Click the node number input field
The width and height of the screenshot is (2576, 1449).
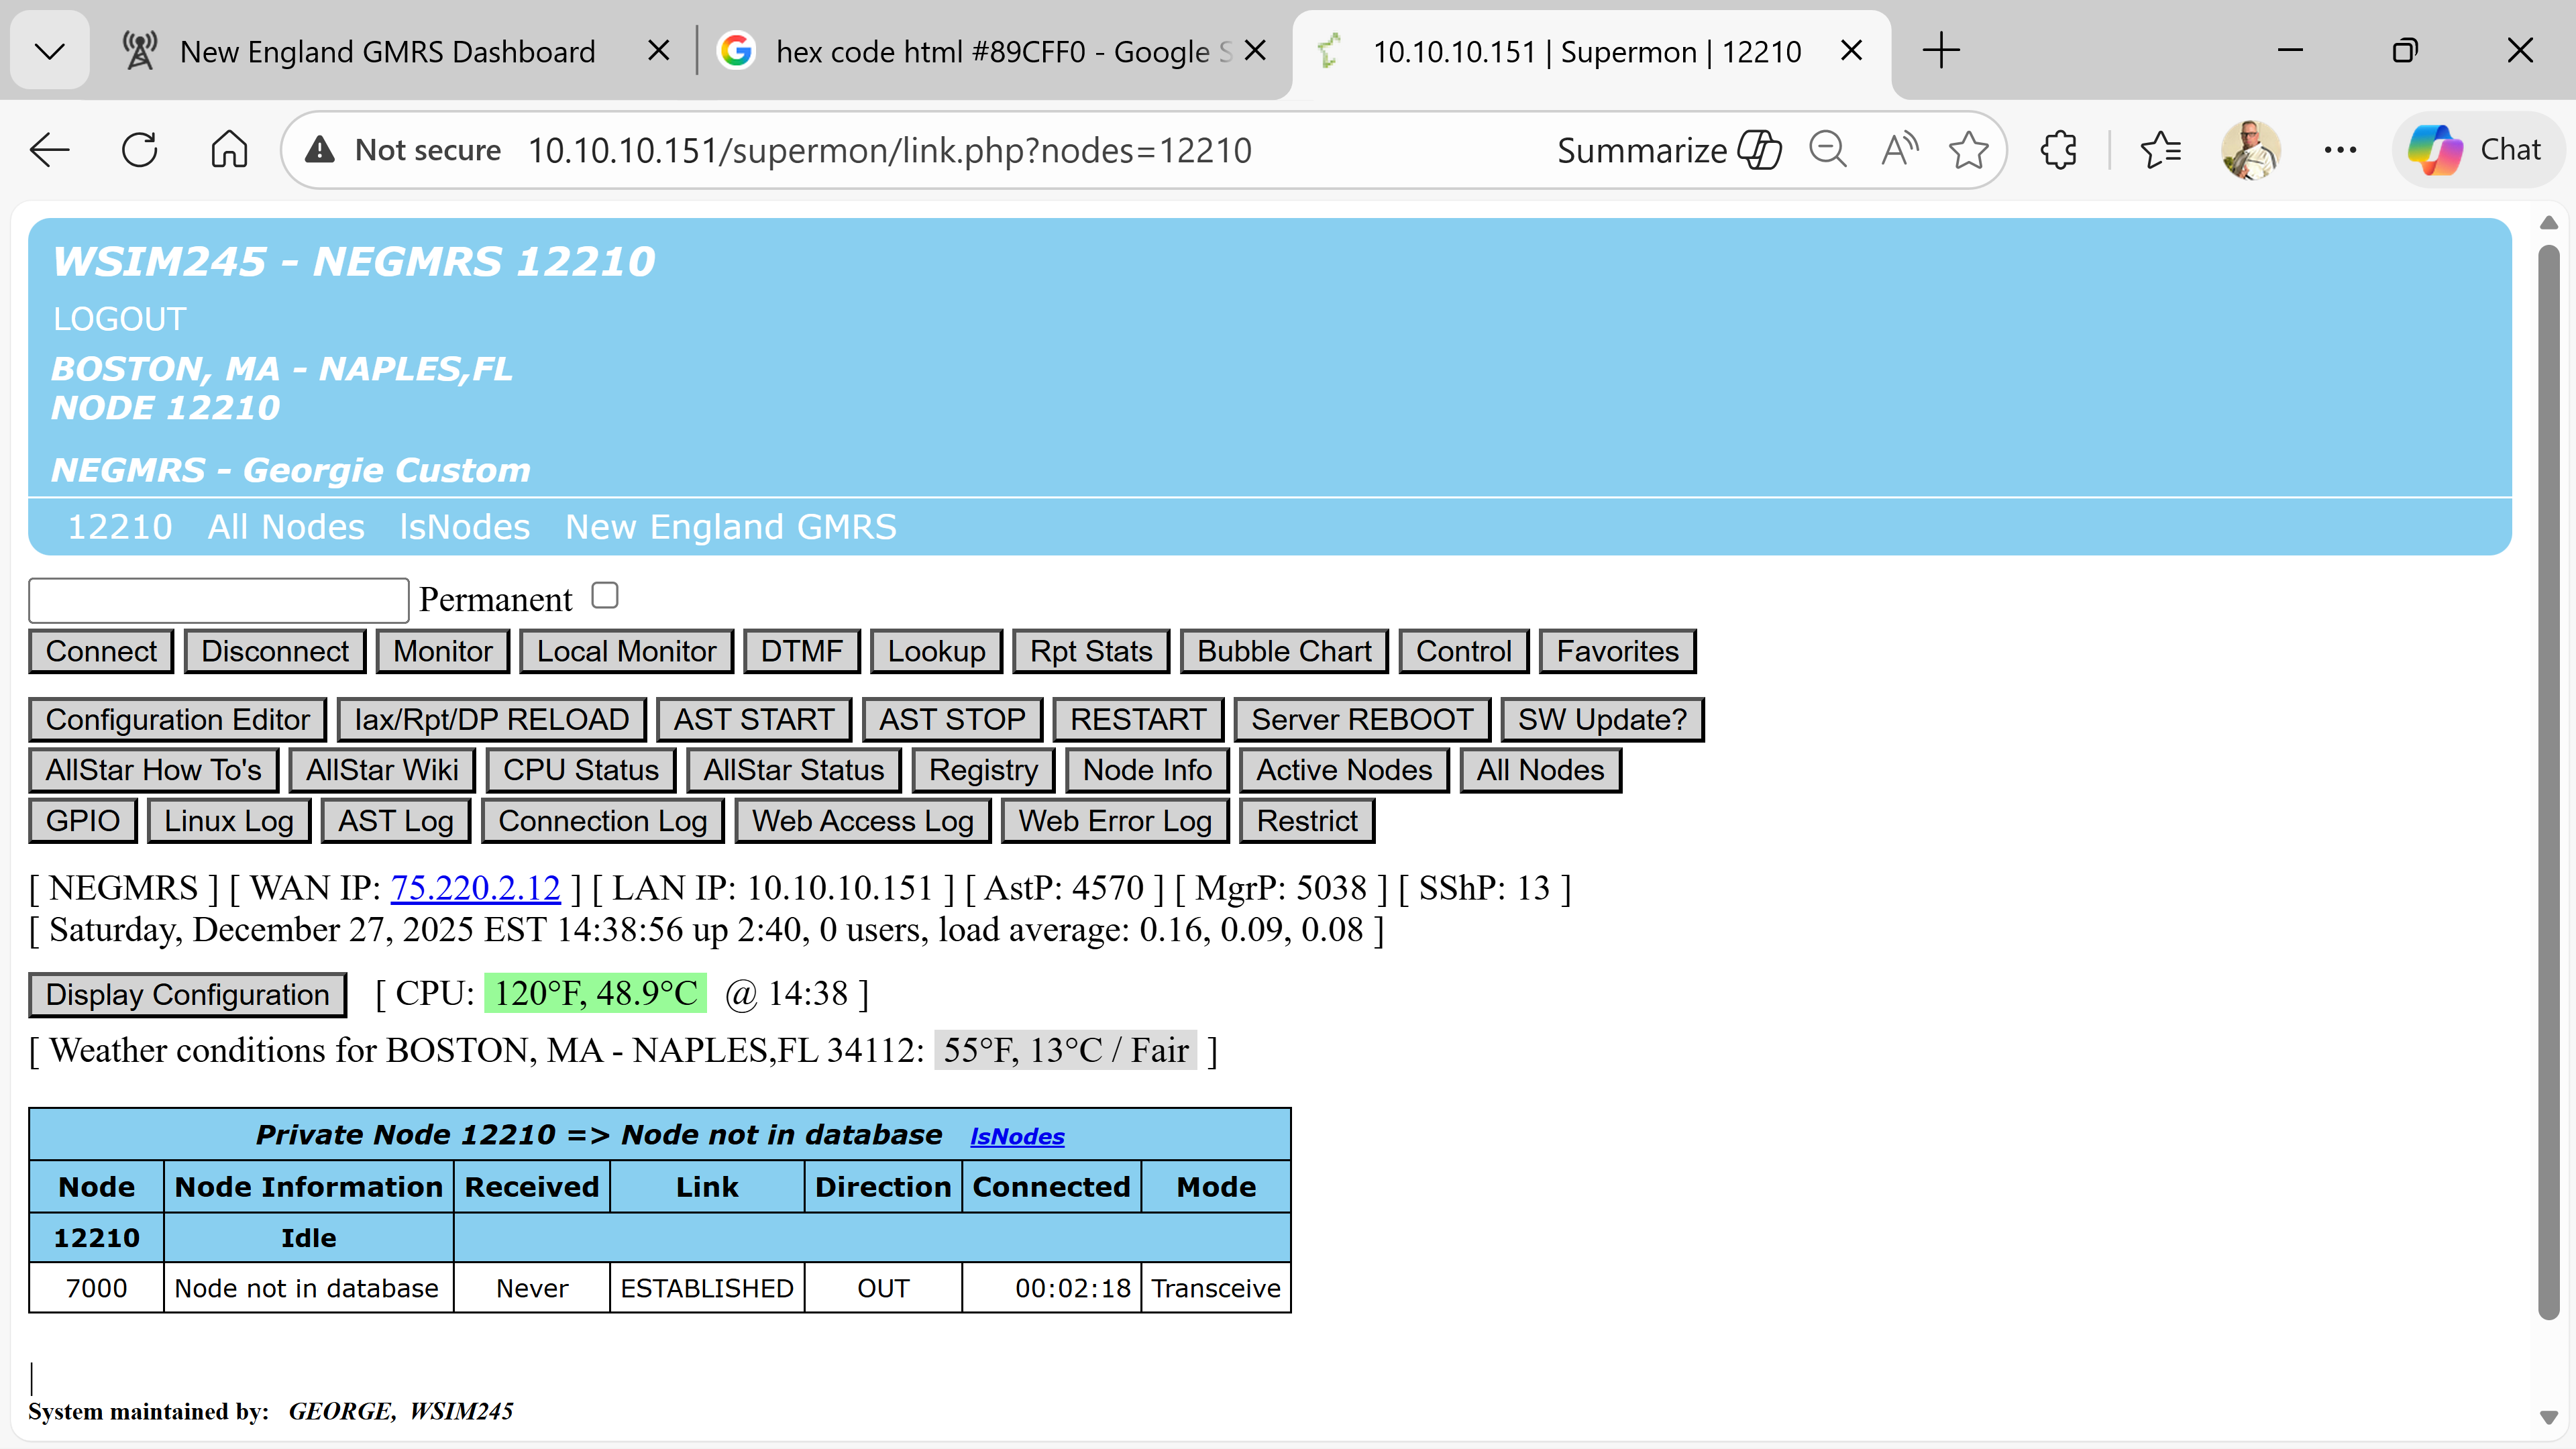[219, 600]
